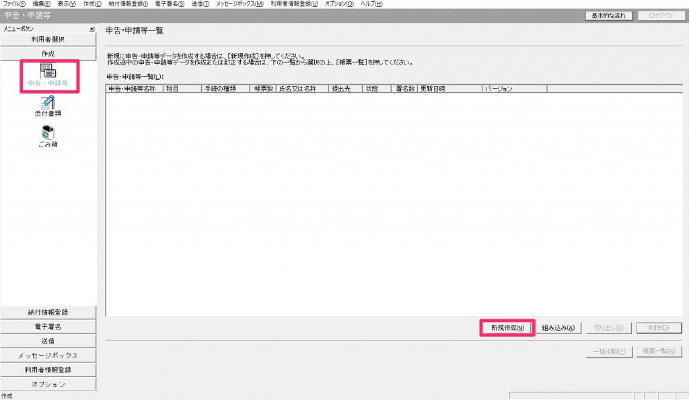Open the 添付書類 attachment icon

point(48,106)
